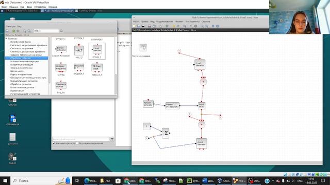Select the Sigma summation block in the diagram

(166, 133)
